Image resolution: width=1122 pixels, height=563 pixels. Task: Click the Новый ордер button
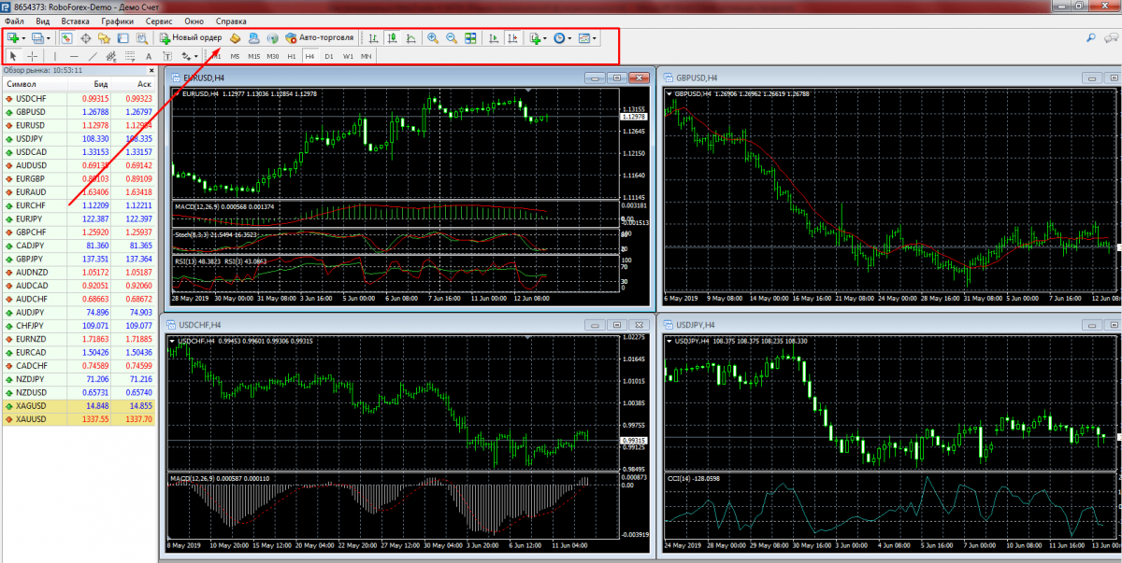click(191, 38)
